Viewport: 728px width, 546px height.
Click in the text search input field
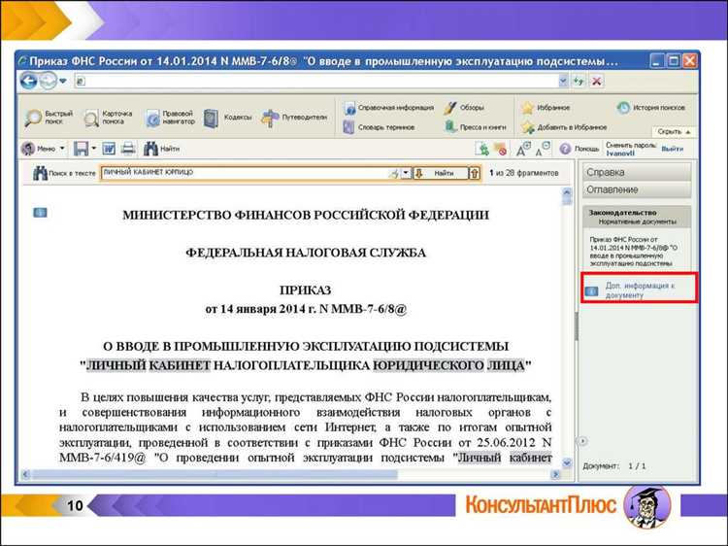pyautogui.click(x=244, y=173)
